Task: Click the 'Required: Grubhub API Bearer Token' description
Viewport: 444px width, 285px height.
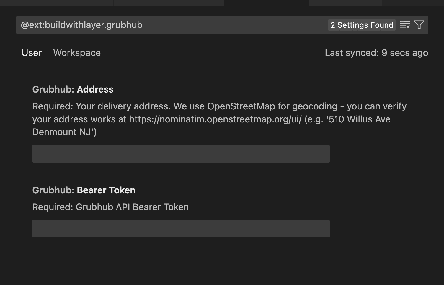Action: click(x=110, y=207)
